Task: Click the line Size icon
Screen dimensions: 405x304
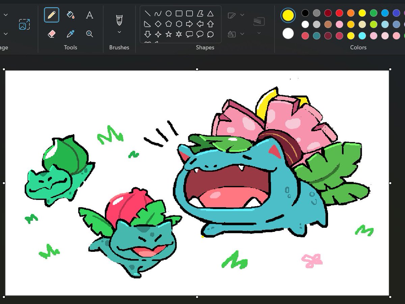Action: point(259,21)
